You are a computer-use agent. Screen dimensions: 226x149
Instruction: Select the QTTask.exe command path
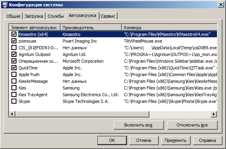click(170, 68)
